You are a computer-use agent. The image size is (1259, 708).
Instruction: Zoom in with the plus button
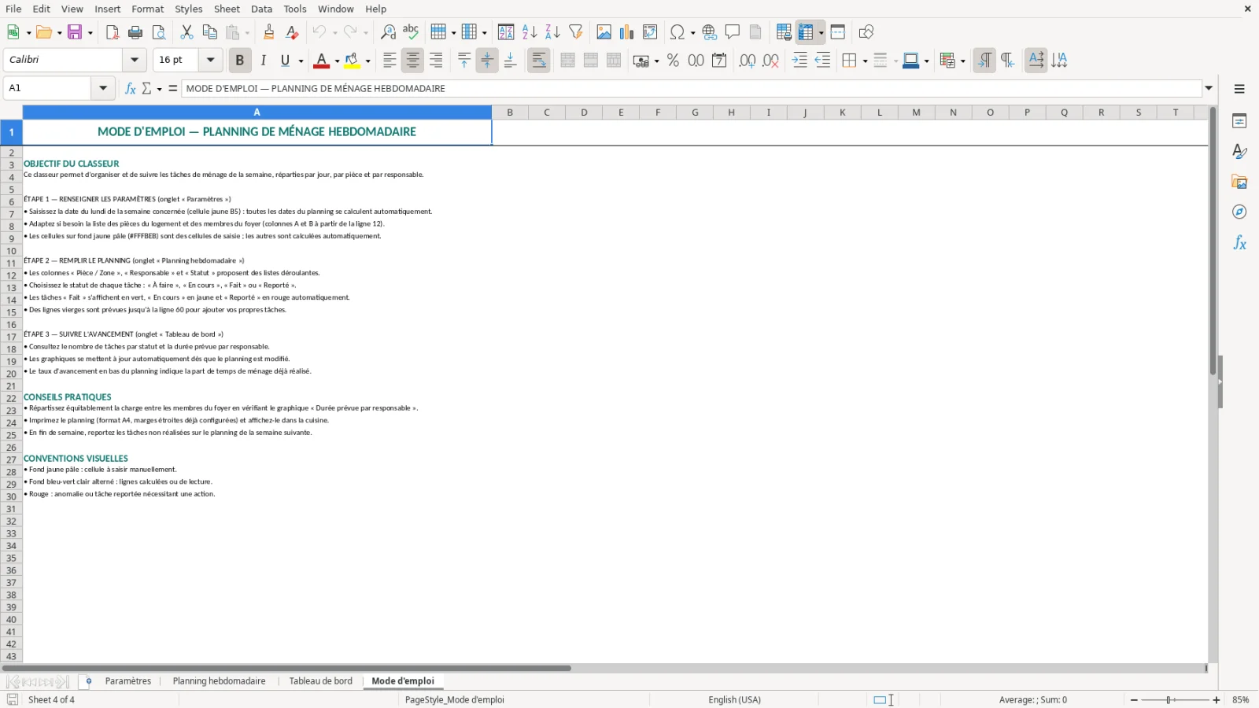coord(1217,699)
